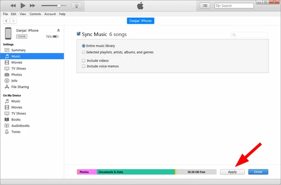Open File Sharing in sidebar
The height and width of the screenshot is (185, 281).
point(20,87)
